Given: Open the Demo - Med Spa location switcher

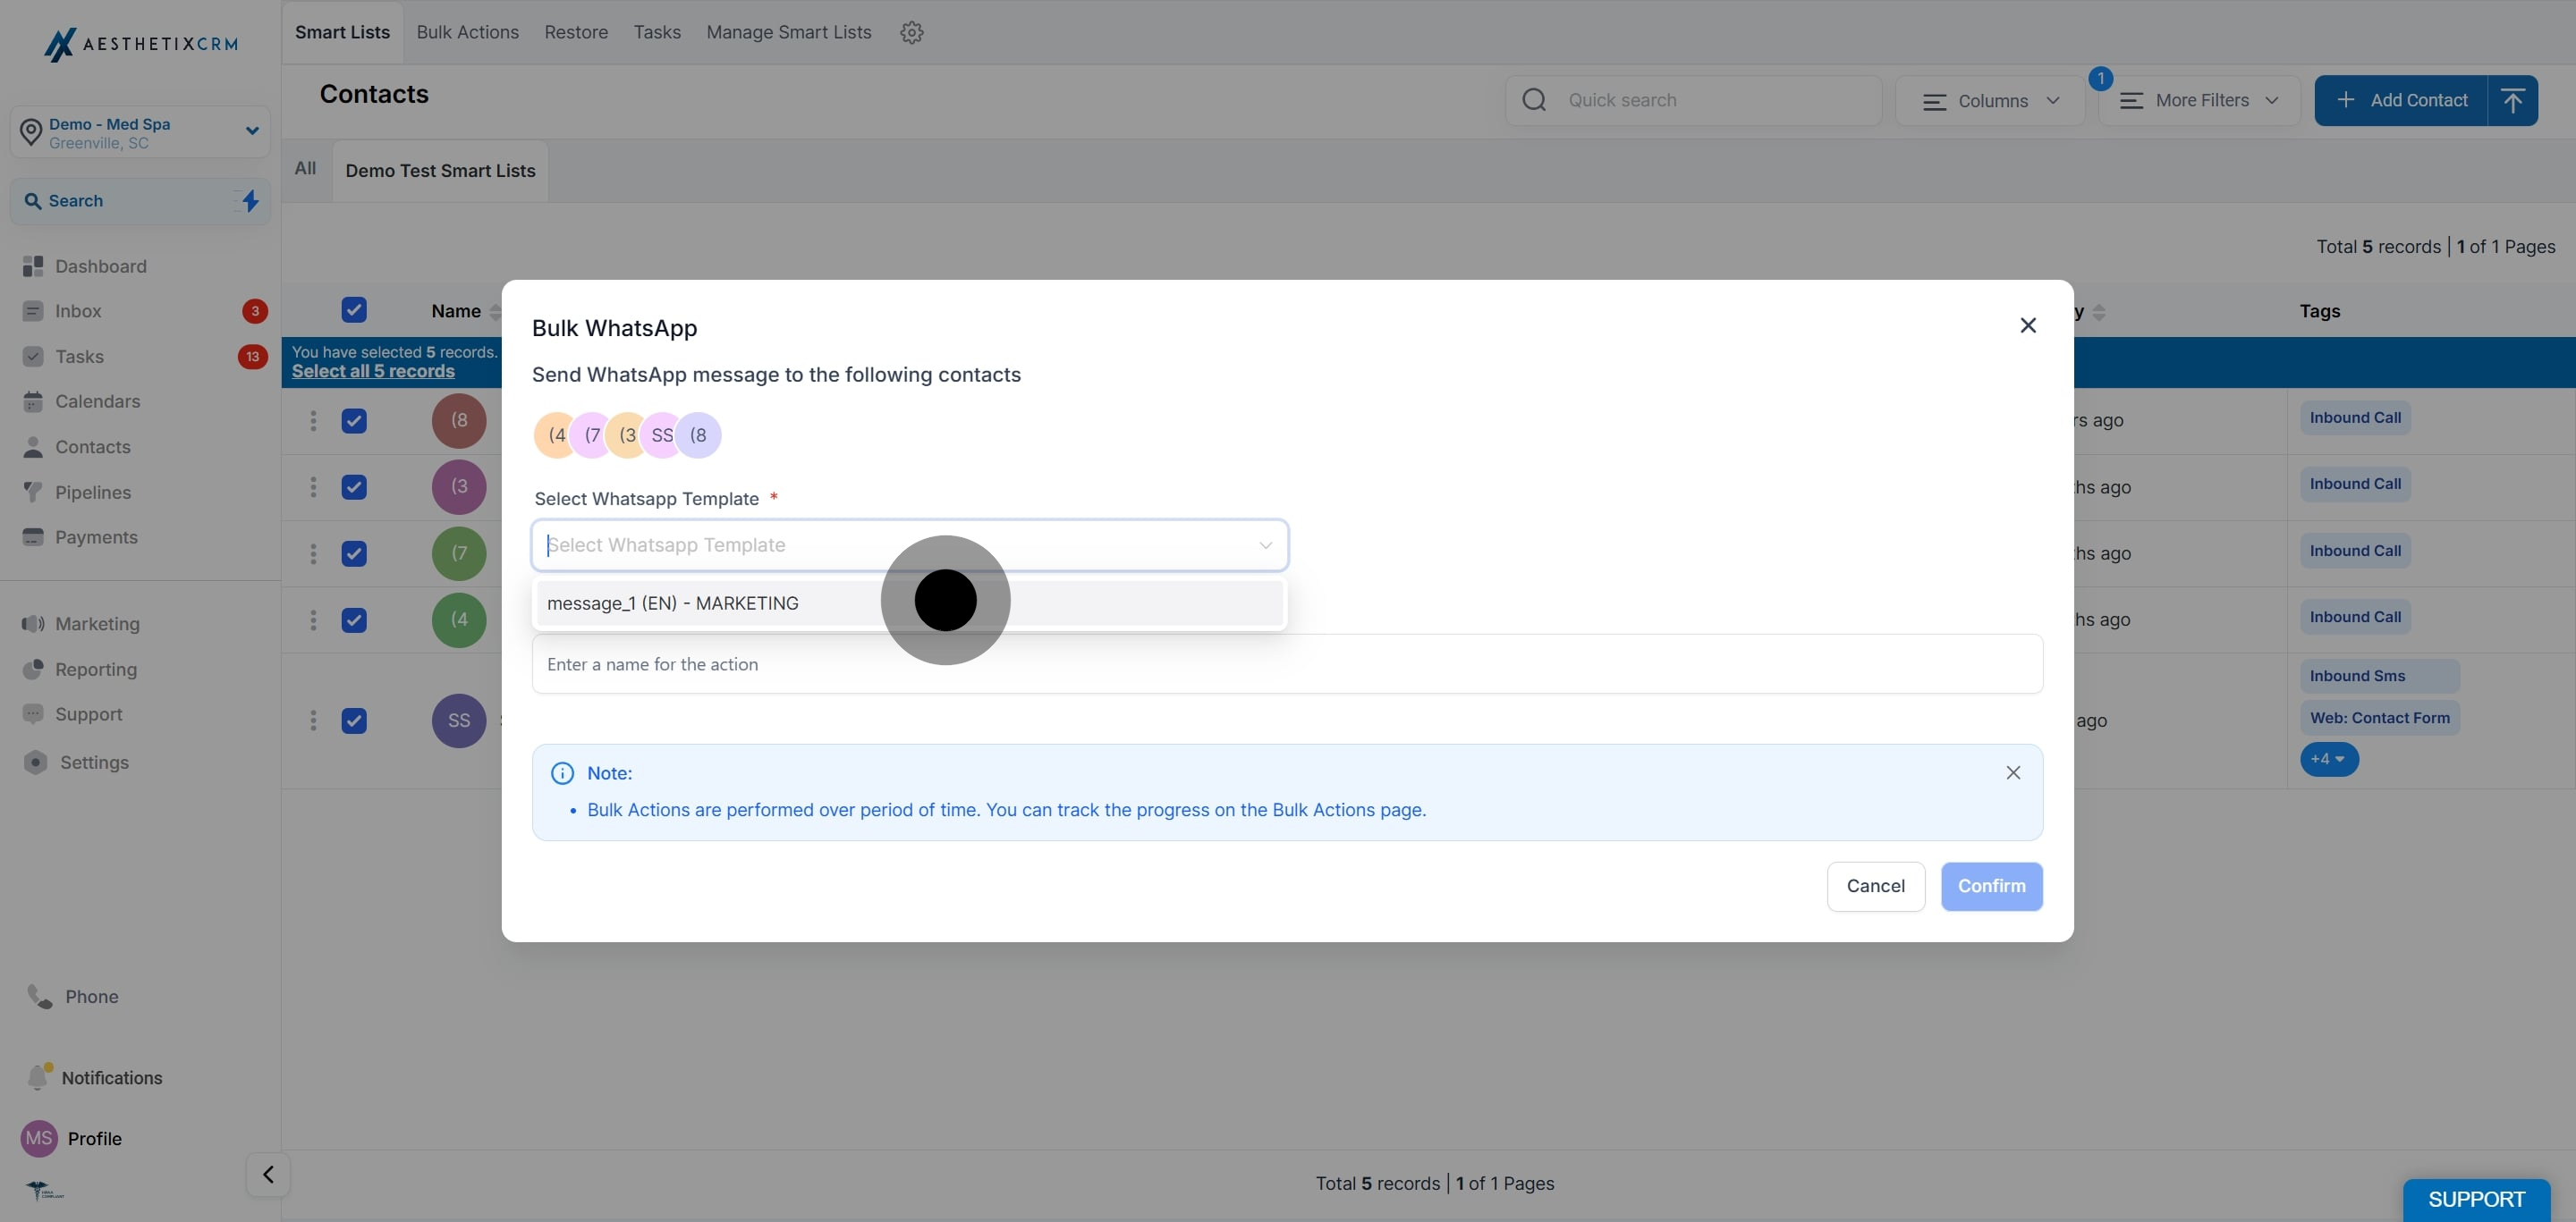Looking at the screenshot, I should (x=140, y=132).
